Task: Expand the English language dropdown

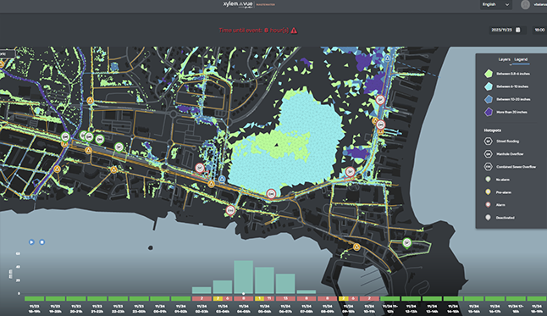Action: [x=495, y=4]
